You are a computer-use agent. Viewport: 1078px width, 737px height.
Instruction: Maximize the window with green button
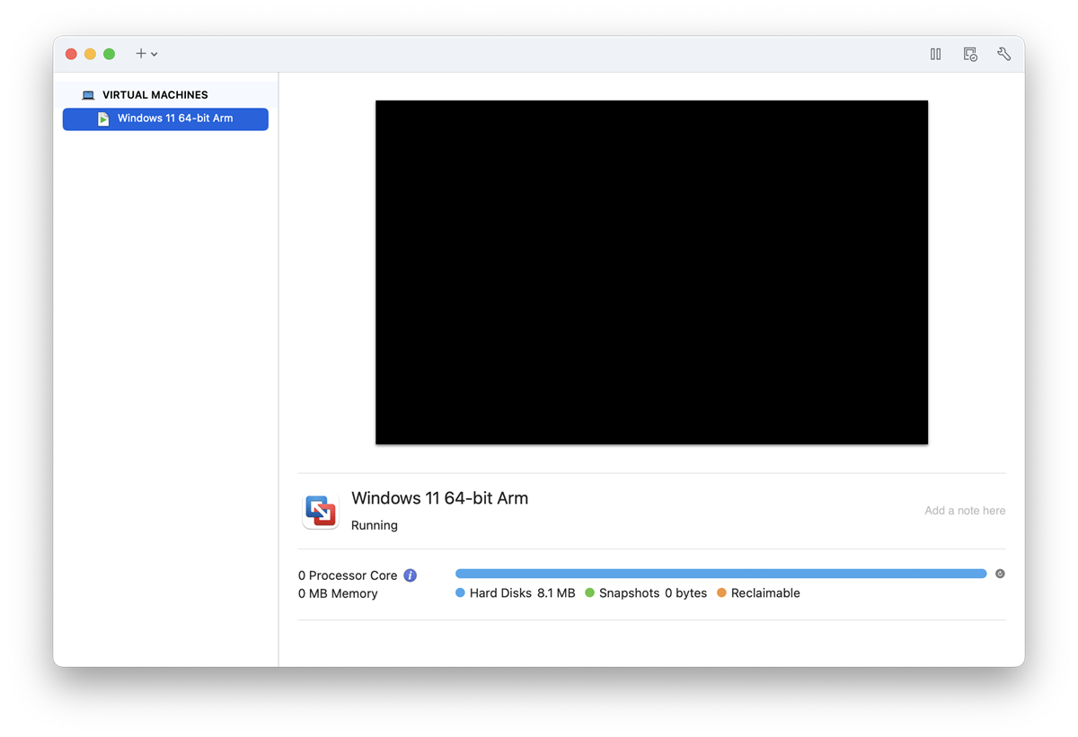[109, 54]
